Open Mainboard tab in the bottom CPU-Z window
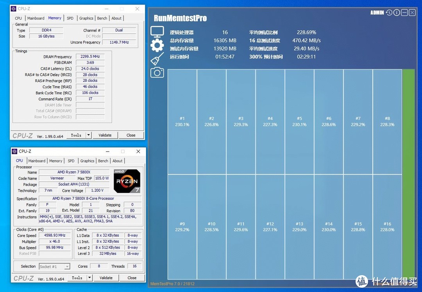 pos(37,161)
